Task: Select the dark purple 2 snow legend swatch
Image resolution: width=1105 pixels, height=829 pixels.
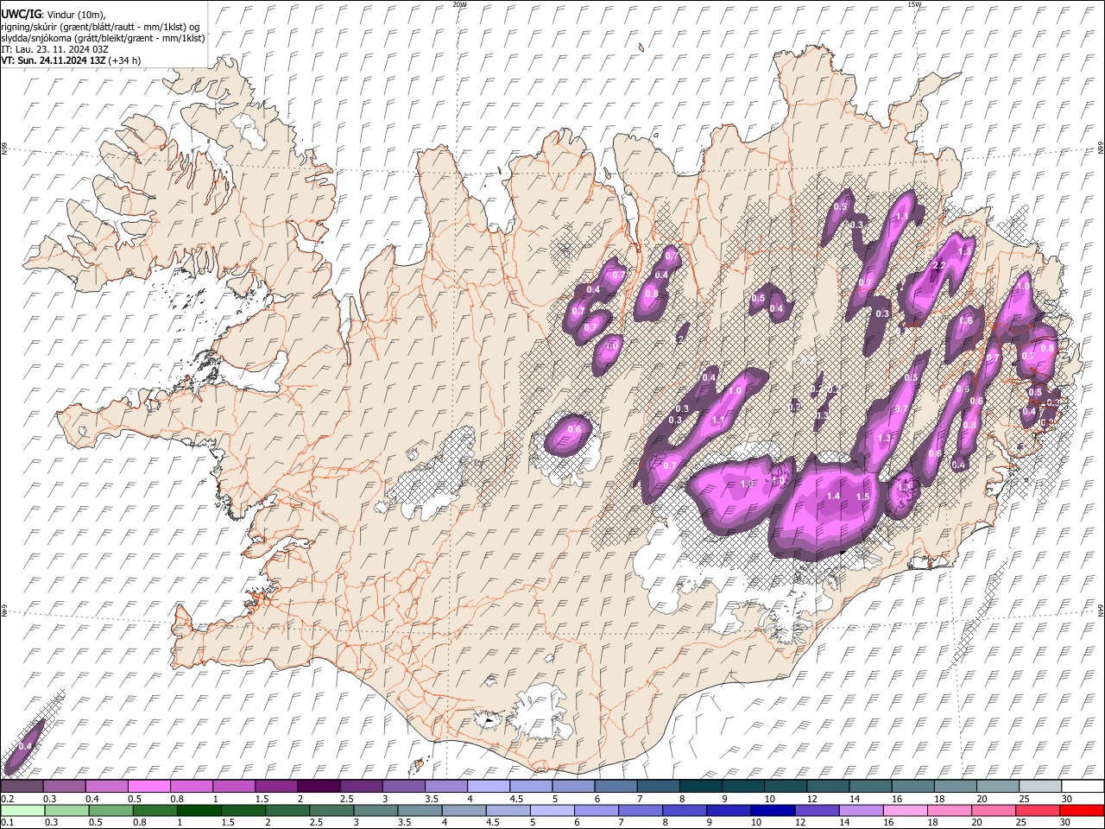Action: point(318,786)
